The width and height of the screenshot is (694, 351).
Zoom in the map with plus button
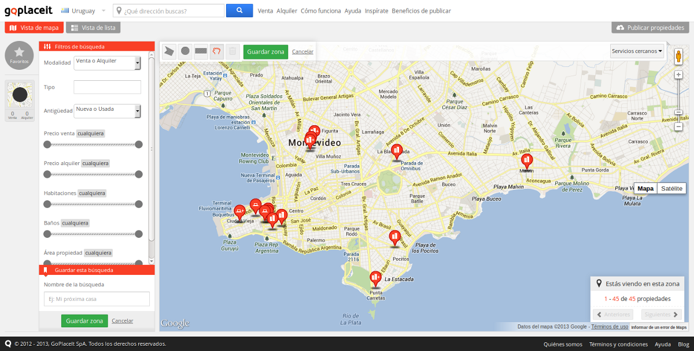tap(679, 74)
